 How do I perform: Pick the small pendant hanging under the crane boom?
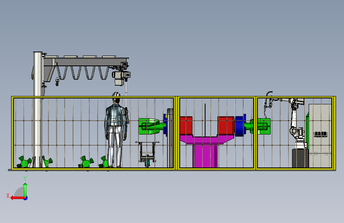57,82
